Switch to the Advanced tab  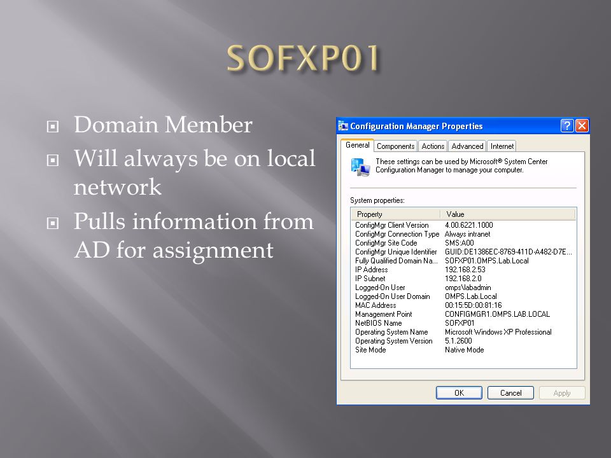[x=467, y=146]
